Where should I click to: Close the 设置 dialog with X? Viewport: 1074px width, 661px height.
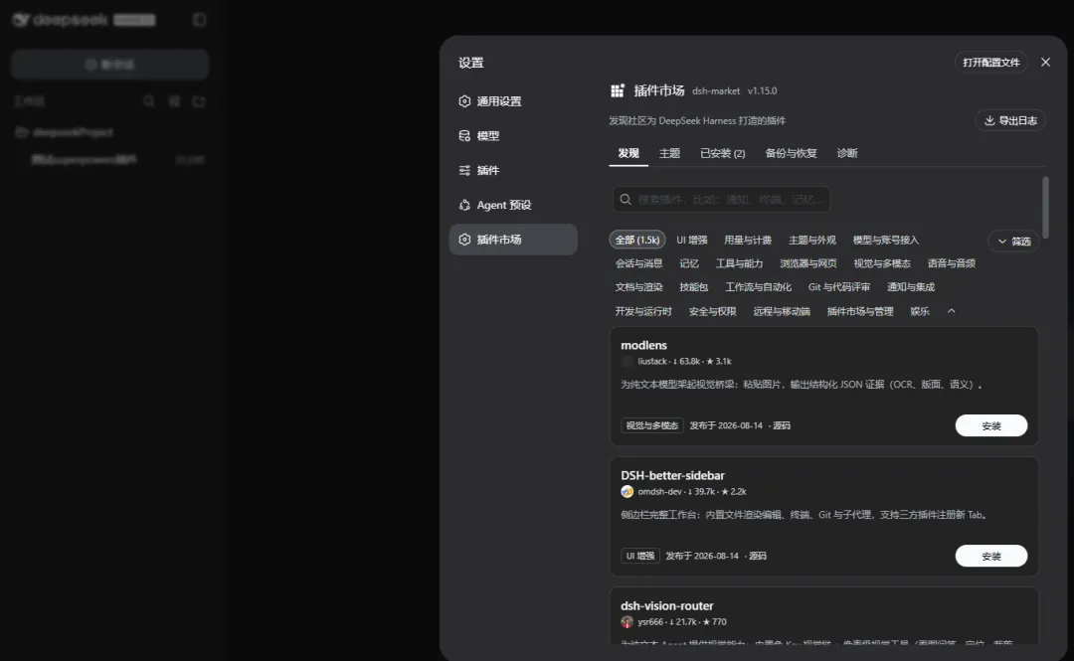click(x=1045, y=62)
